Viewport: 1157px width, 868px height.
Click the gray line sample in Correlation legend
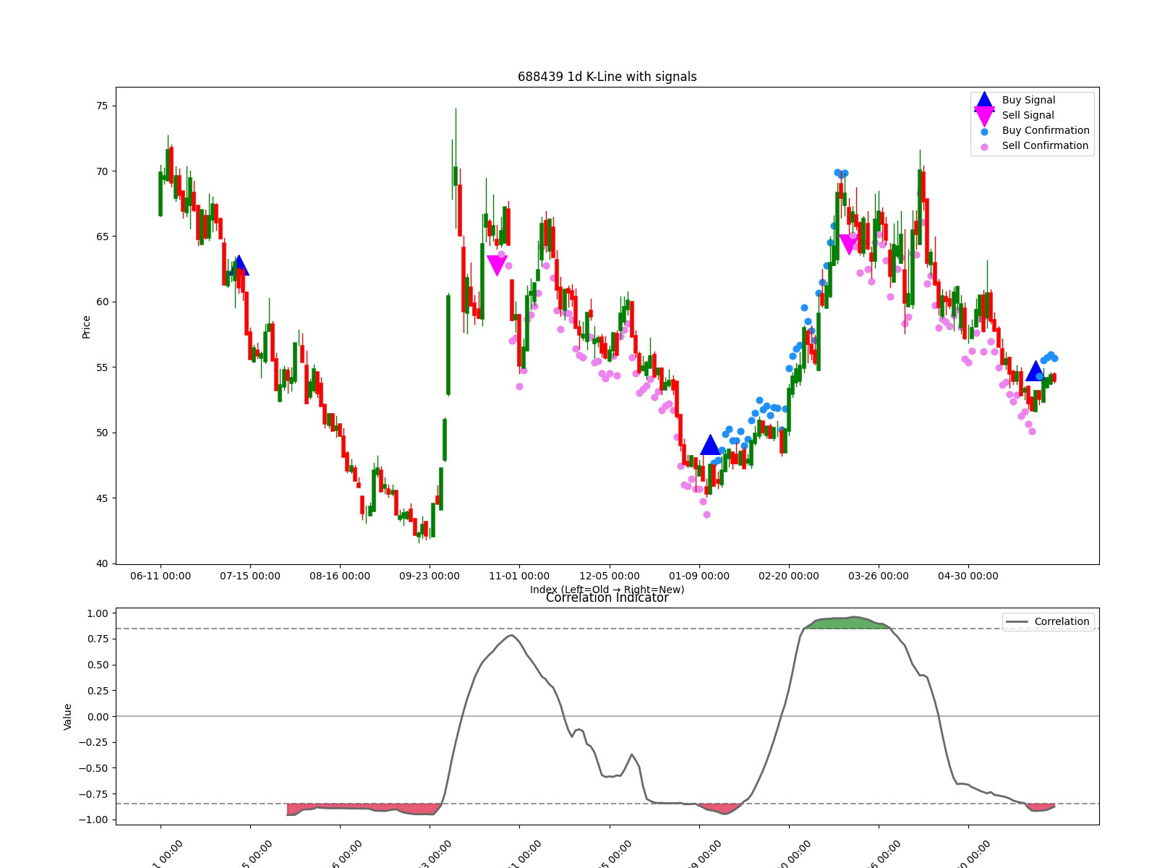(1017, 622)
